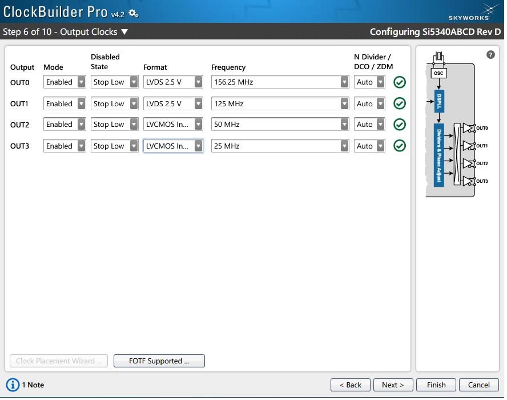This screenshot has height=400, width=507.
Task: Open the settings gears next to v4.2
Action: pyautogui.click(x=133, y=13)
